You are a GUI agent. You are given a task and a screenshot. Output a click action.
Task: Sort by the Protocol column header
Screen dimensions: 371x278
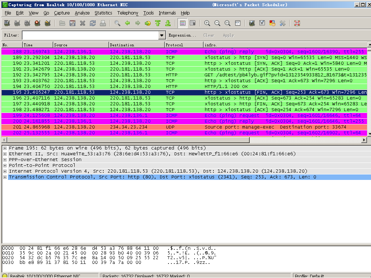[184, 45]
